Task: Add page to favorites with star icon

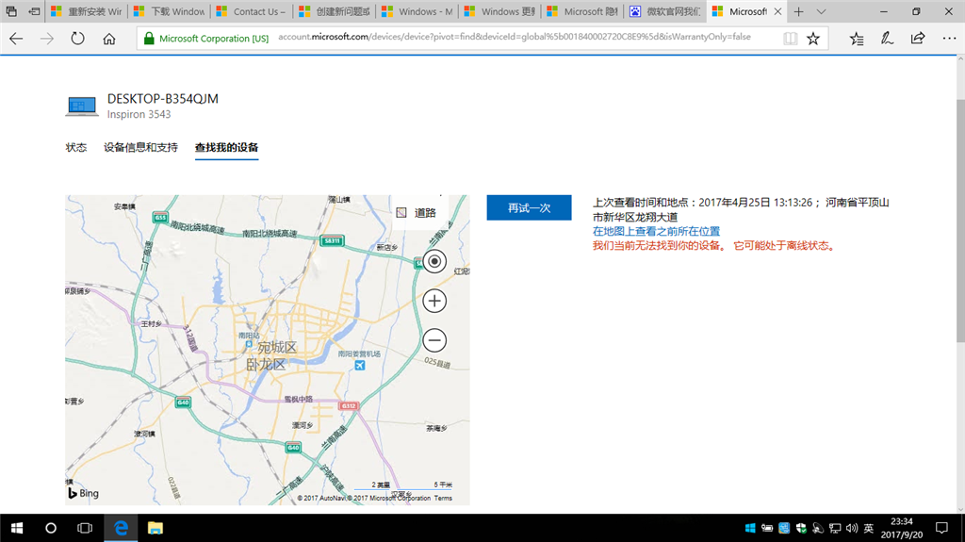Action: 813,39
